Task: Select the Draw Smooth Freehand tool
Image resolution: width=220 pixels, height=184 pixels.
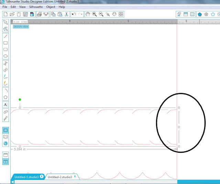Action: click(x=5, y=83)
